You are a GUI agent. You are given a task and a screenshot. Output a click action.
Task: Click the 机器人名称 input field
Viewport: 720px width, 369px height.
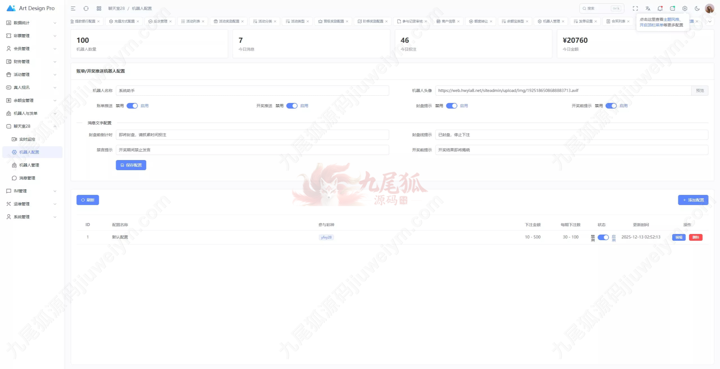click(x=252, y=91)
